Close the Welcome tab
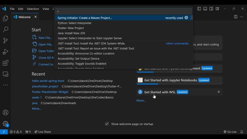This screenshot has width=247, height=139. click(36, 17)
